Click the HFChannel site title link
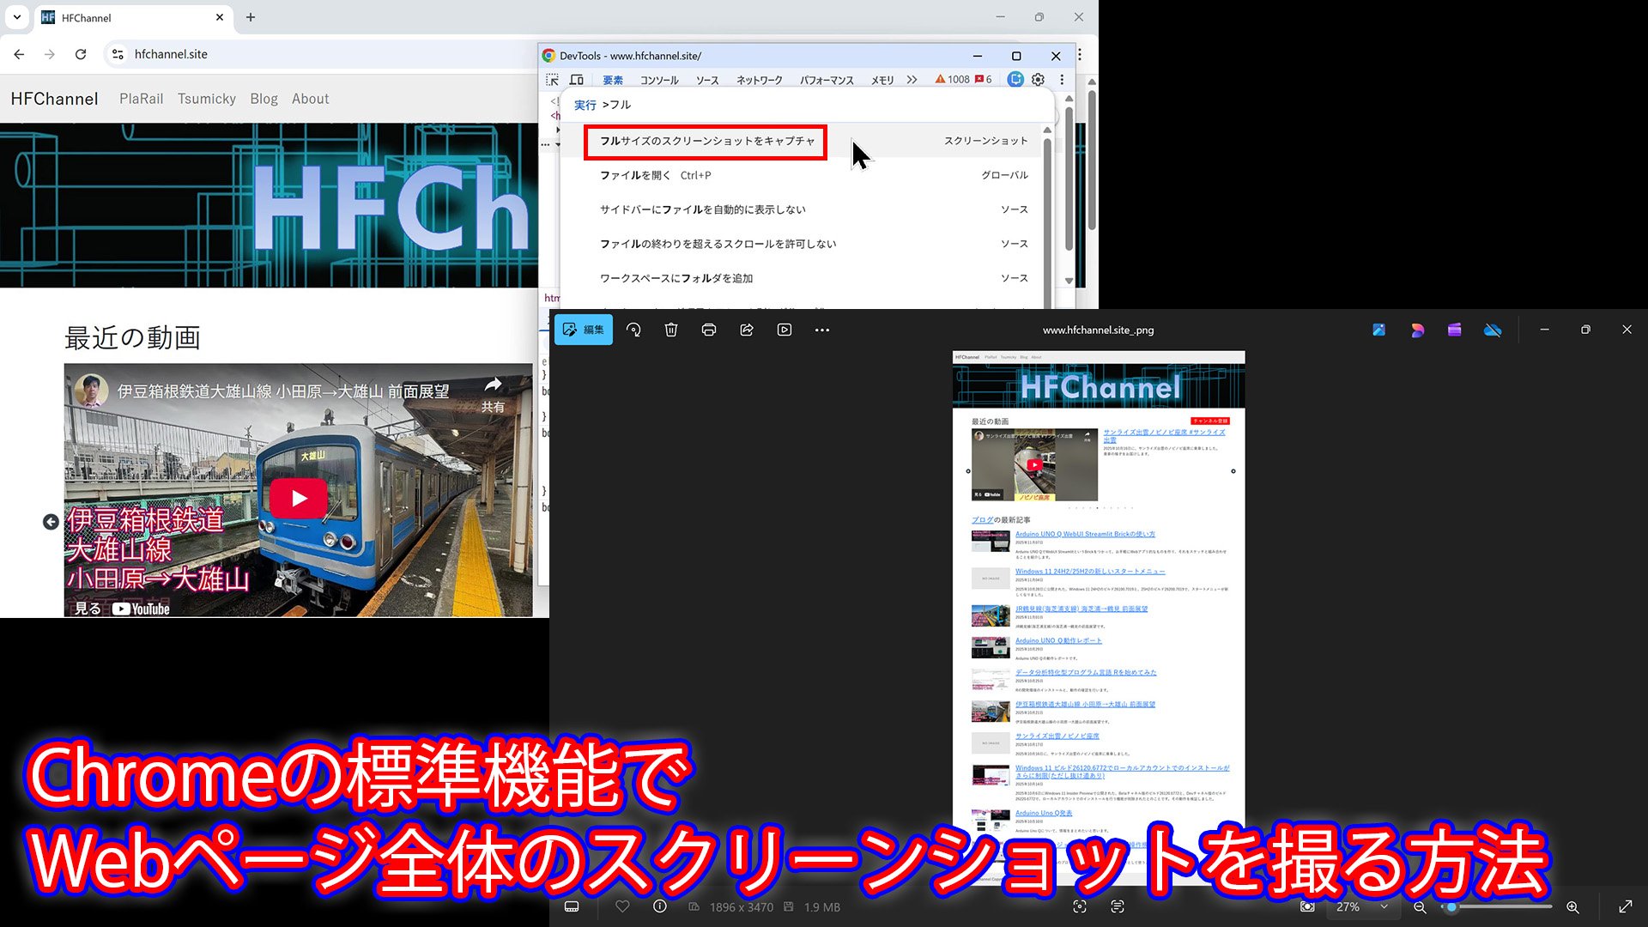Image resolution: width=1648 pixels, height=927 pixels. pyautogui.click(x=55, y=99)
